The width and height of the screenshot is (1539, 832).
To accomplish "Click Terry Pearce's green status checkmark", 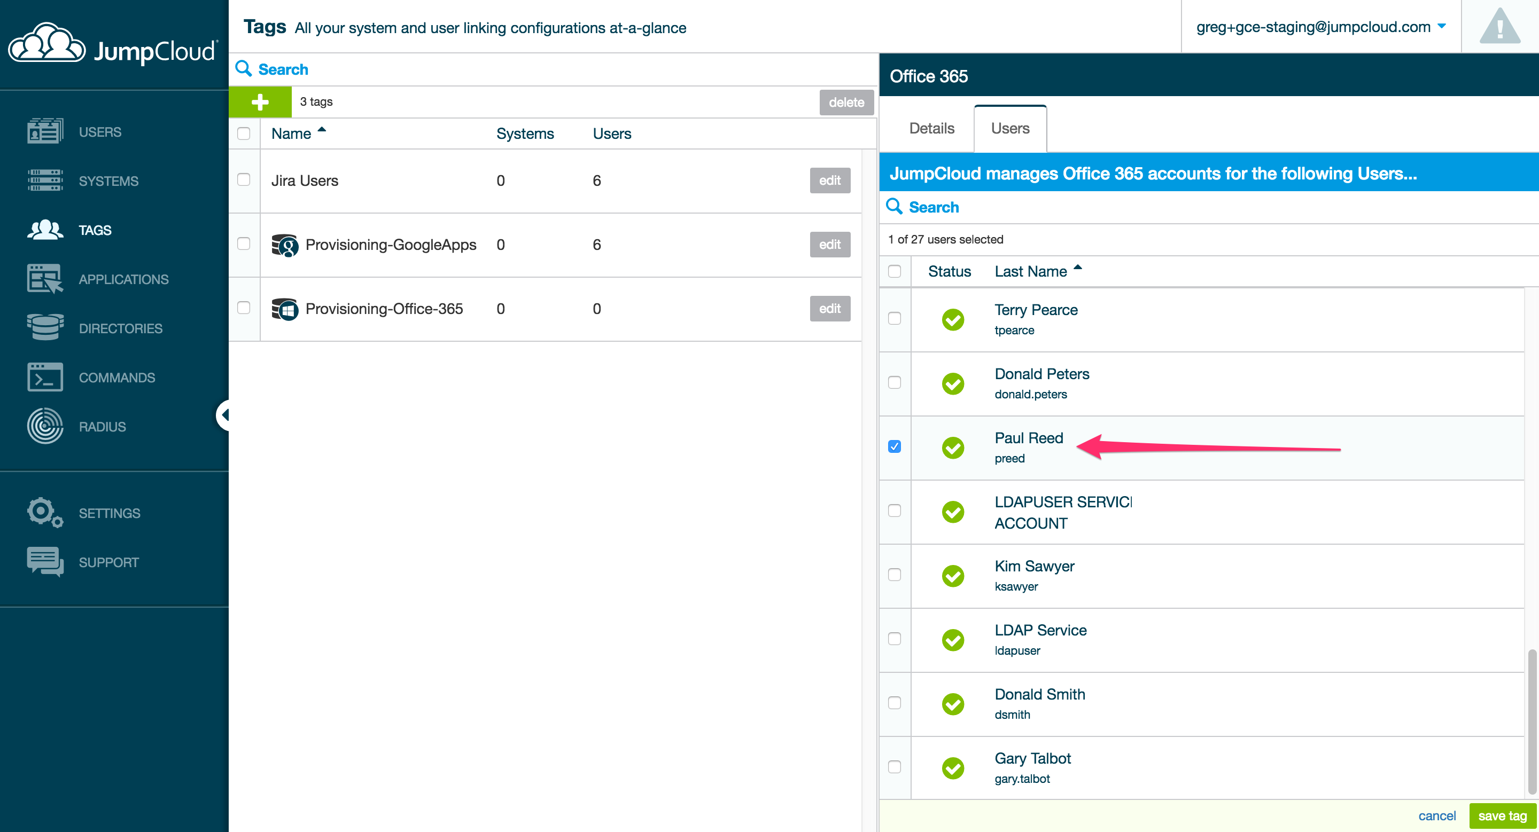I will click(x=953, y=319).
